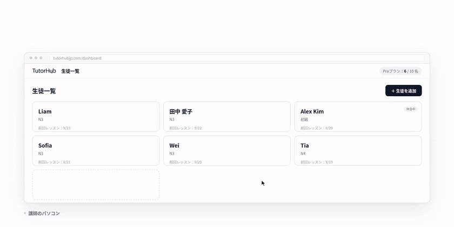Image resolution: width=454 pixels, height=227 pixels.
Task: Open 田中 愛子's student card
Action: point(227,116)
